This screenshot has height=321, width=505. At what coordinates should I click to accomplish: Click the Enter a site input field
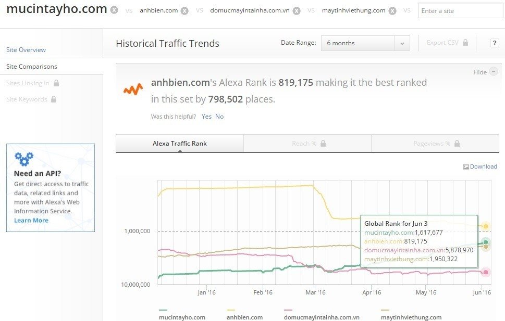(x=460, y=10)
